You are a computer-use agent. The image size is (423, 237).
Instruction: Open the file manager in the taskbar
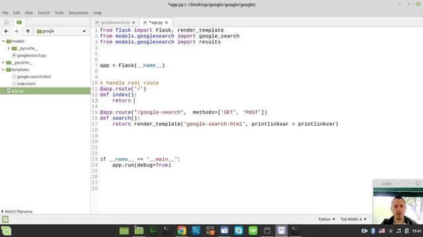coord(139,230)
